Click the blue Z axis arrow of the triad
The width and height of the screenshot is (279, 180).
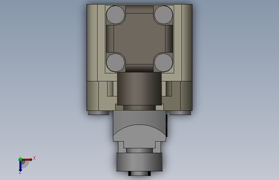coord(20,167)
